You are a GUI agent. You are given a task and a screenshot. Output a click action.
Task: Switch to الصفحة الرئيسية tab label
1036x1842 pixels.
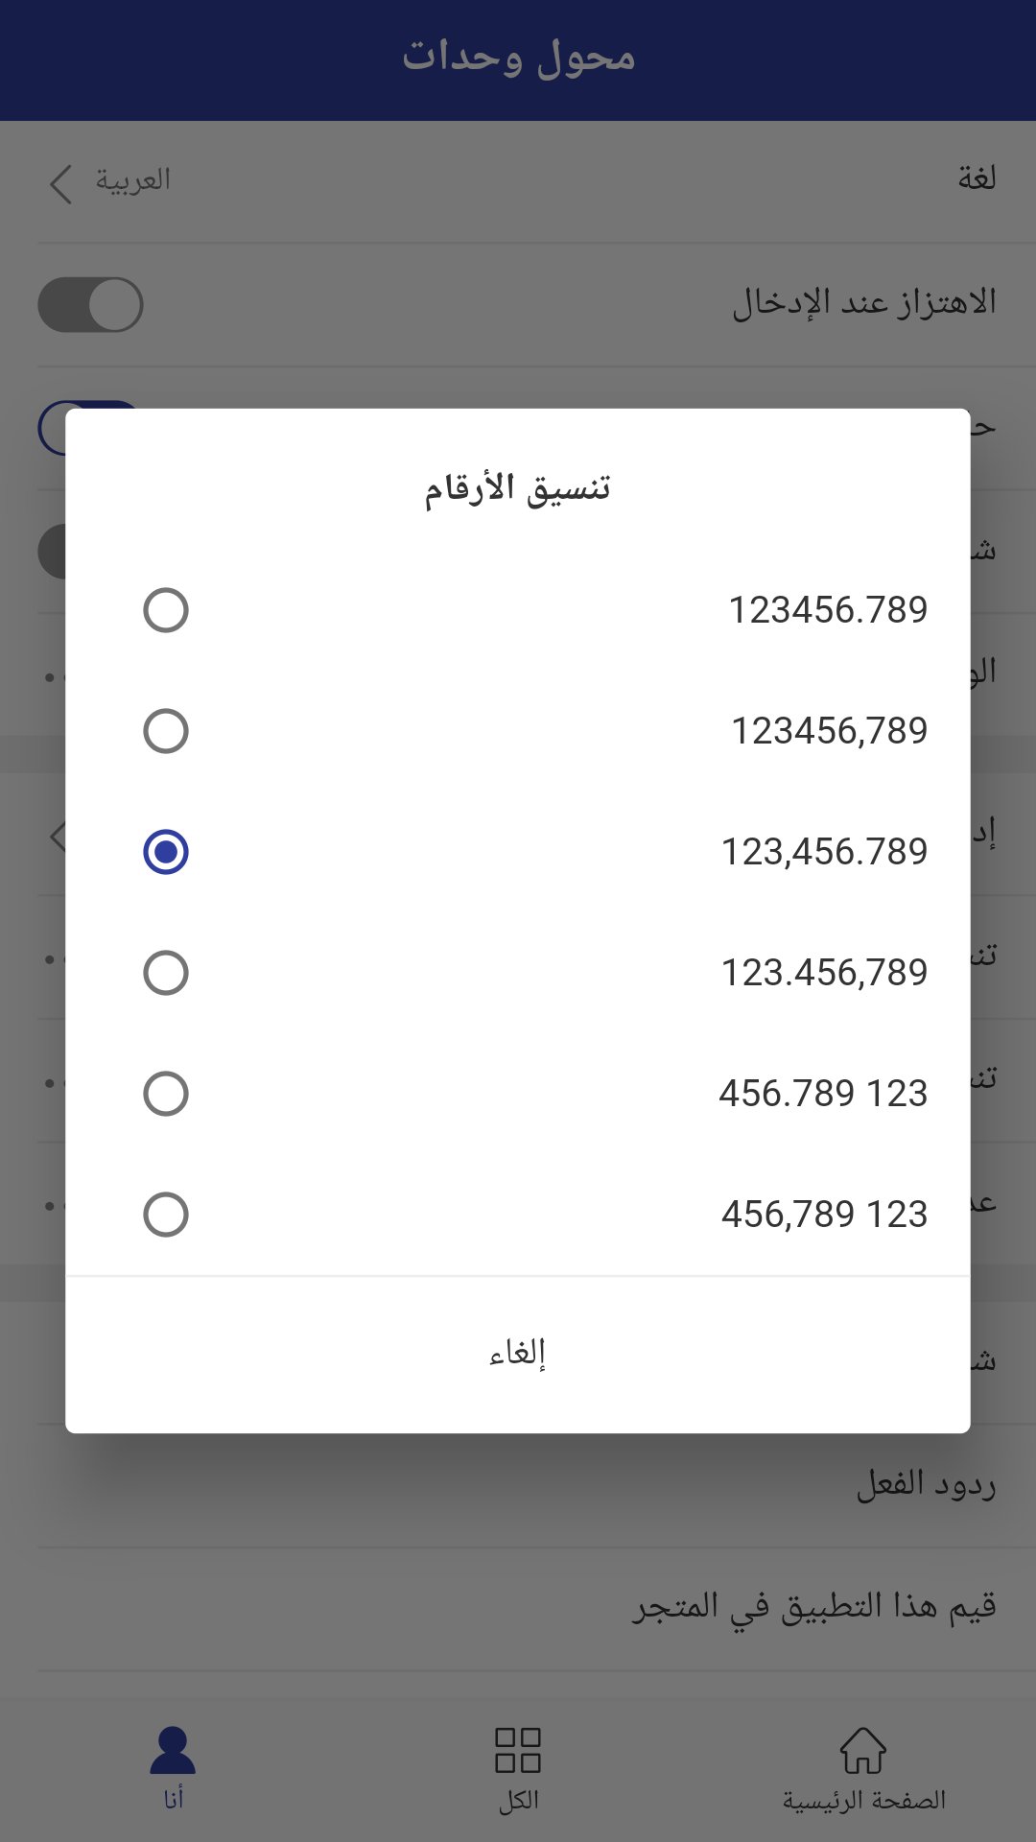click(863, 1801)
